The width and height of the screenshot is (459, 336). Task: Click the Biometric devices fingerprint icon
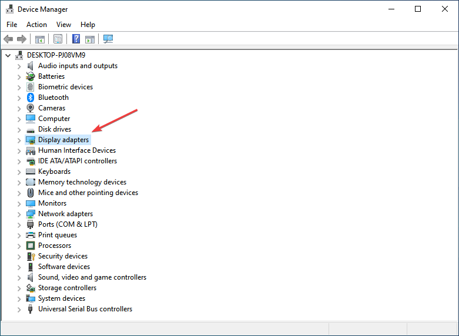(x=31, y=87)
